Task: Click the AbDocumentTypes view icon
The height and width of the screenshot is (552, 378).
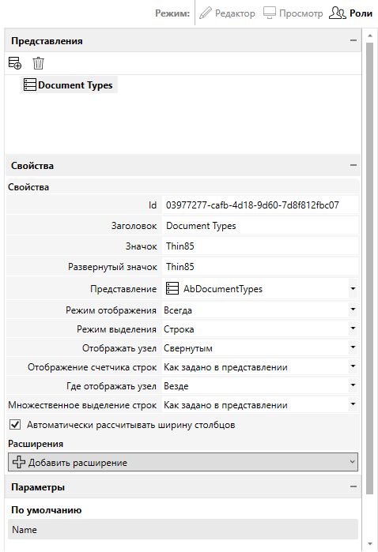Action: [x=172, y=289]
